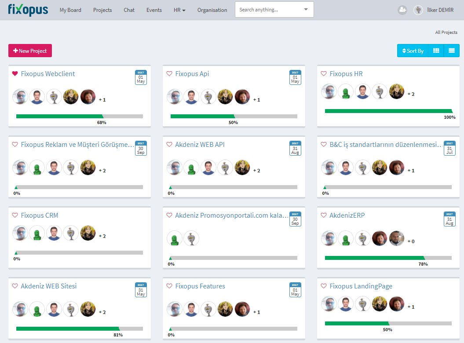The image size is (464, 343).
Task: Open the Fixopus CRM project title
Action: [39, 215]
